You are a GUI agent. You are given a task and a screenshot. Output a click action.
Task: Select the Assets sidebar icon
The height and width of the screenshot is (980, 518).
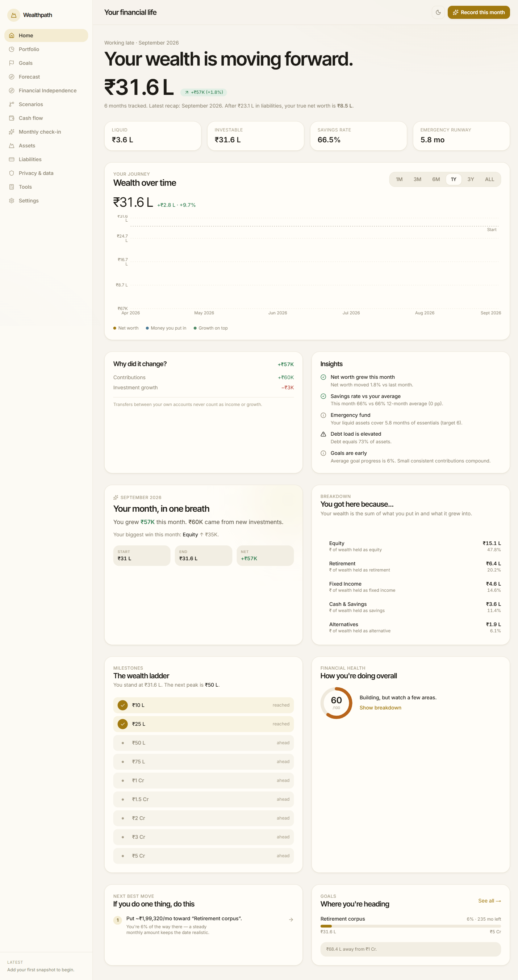pyautogui.click(x=12, y=145)
